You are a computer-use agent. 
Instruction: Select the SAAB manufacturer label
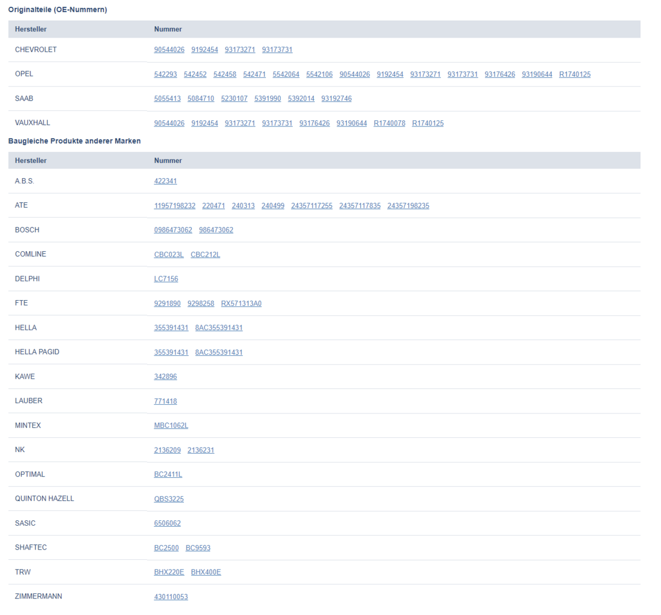[24, 99]
